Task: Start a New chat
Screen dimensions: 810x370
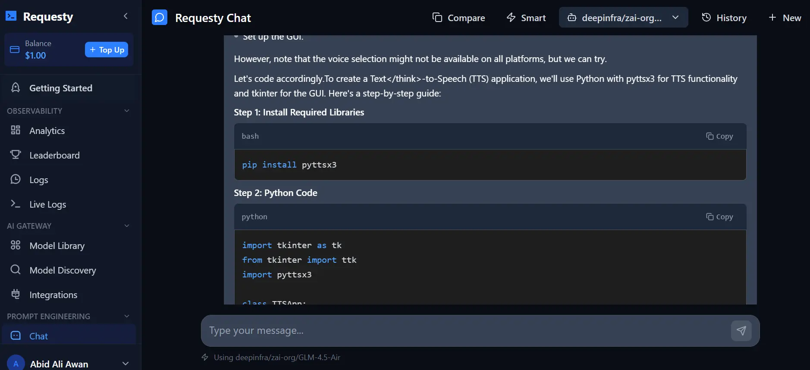Action: (x=785, y=18)
